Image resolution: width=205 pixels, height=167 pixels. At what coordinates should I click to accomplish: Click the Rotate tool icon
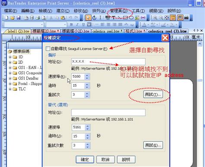pos(94,18)
